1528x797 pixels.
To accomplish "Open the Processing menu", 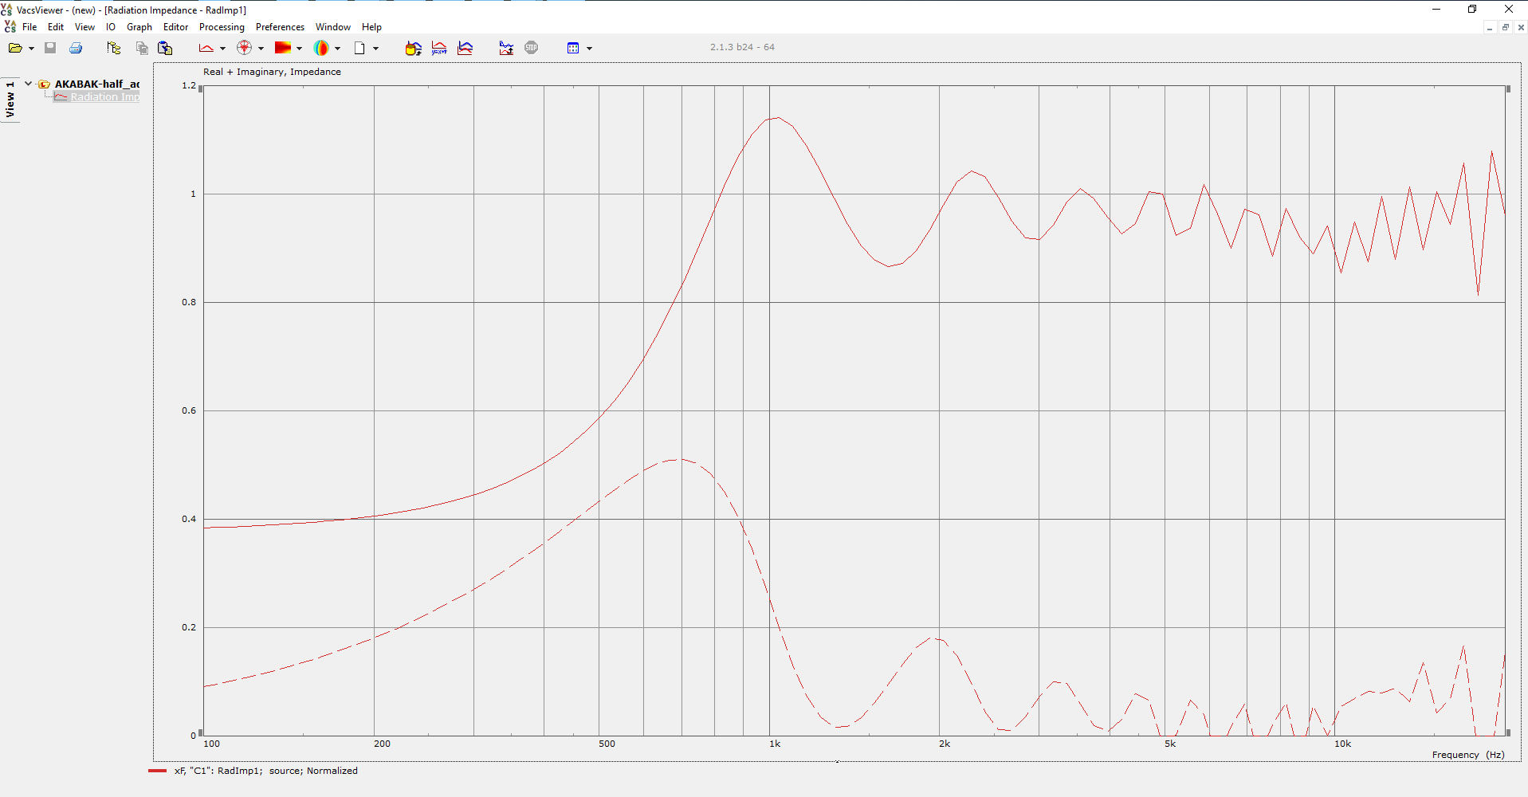I will [x=222, y=27].
